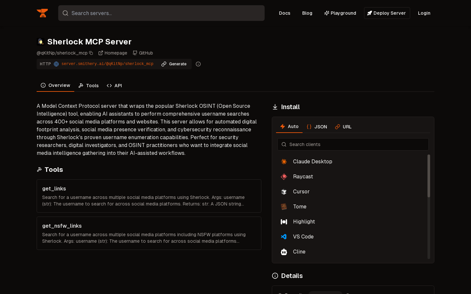Click the info circle icon beside Generate
Image resolution: width=471 pixels, height=294 pixels.
tap(198, 64)
